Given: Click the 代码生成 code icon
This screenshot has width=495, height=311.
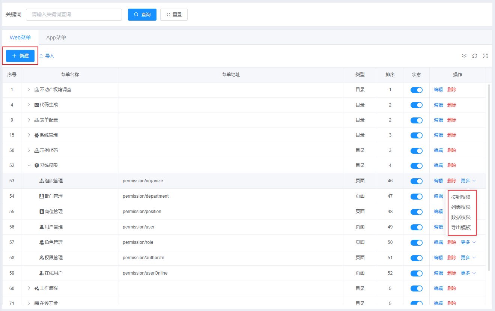Looking at the screenshot, I should [x=37, y=105].
